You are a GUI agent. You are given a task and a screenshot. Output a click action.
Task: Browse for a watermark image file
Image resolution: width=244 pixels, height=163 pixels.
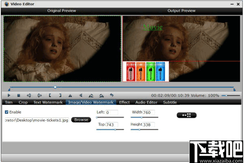[81, 120]
